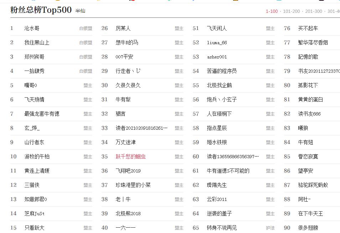Open 转身不说再见 at rank 65
Image resolution: width=340 pixels, height=233 pixels.
(222, 228)
